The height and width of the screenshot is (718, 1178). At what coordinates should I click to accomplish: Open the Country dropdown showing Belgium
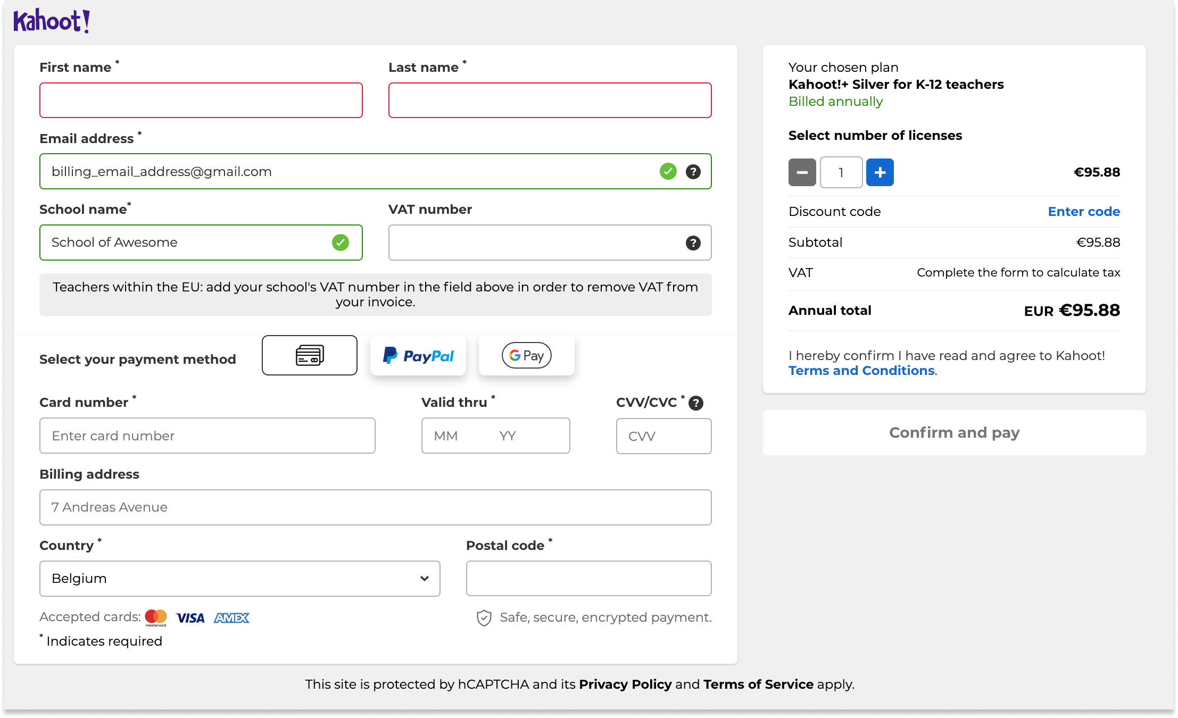coord(239,579)
